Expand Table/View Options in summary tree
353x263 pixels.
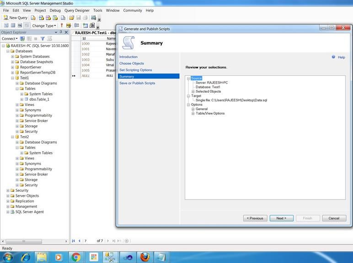pyautogui.click(x=193, y=114)
